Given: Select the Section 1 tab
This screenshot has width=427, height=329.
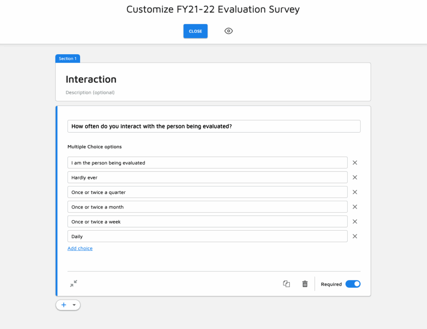Looking at the screenshot, I should [68, 59].
